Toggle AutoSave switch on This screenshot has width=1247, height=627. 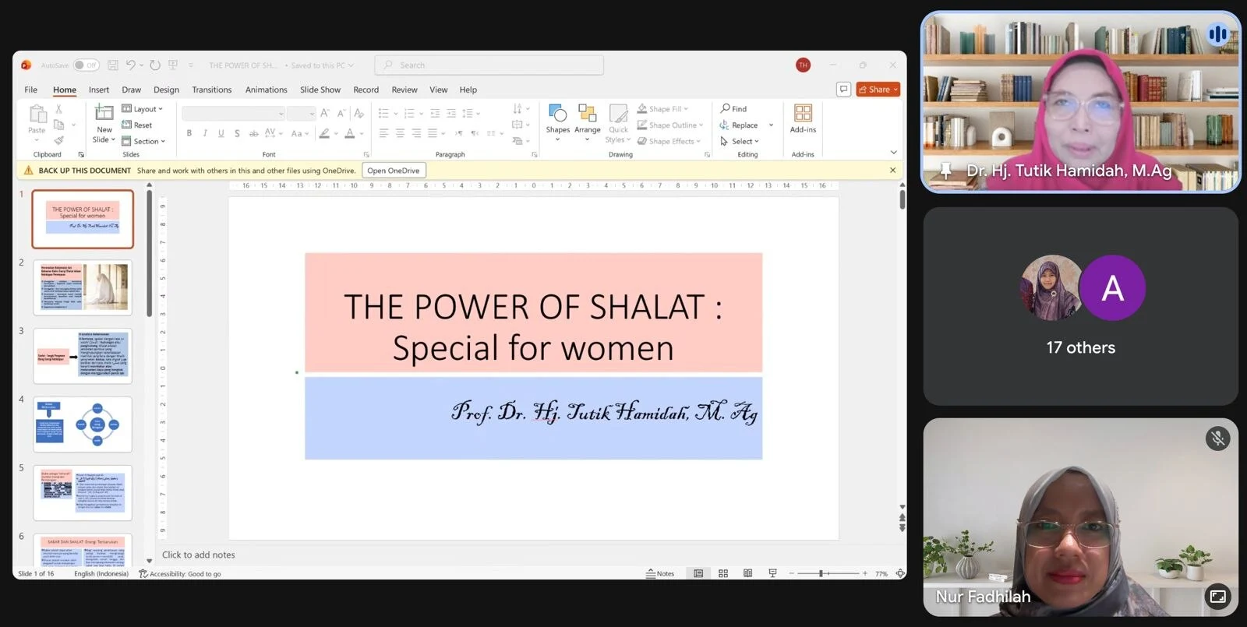coord(86,65)
